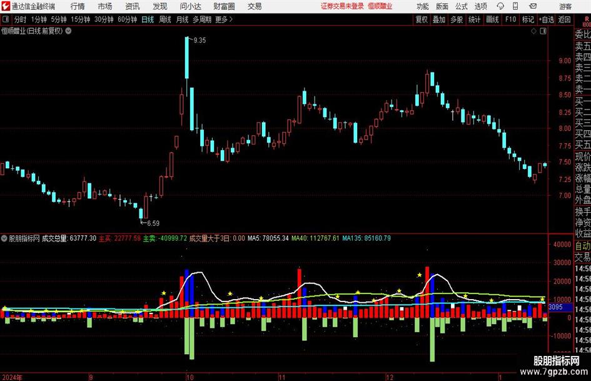Add stock via +自选 button
The height and width of the screenshot is (381, 591).
546,19
